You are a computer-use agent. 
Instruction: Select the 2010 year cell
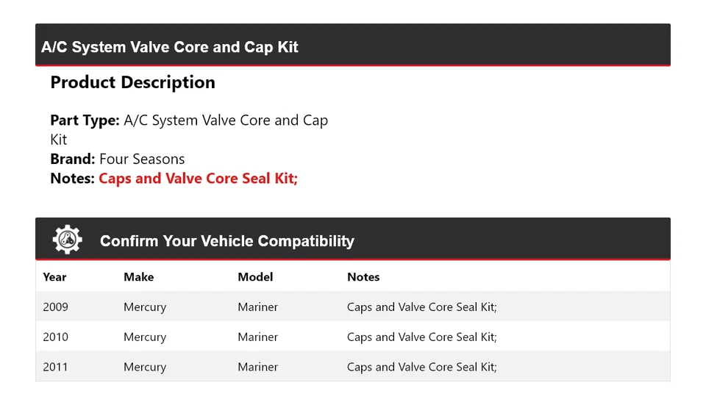pyautogui.click(x=55, y=337)
